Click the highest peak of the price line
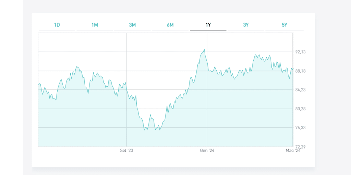 [204, 49]
